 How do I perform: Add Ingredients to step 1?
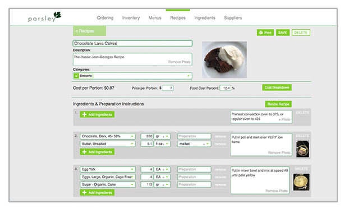point(97,114)
